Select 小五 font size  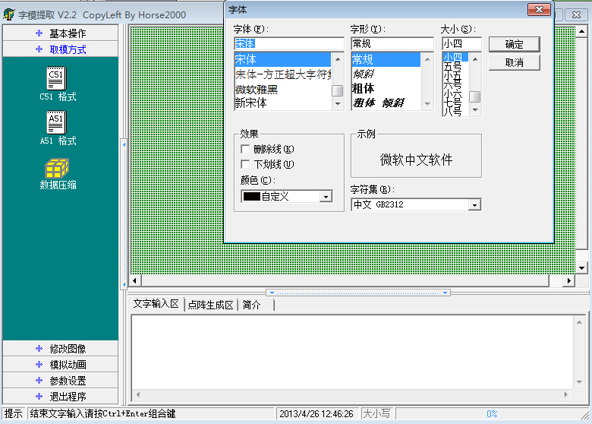pos(455,75)
